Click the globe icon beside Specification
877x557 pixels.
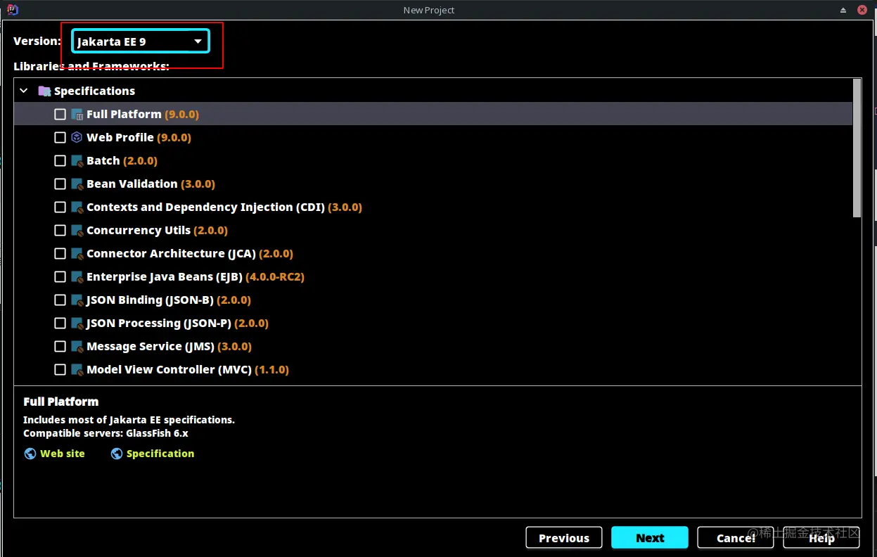[117, 454]
